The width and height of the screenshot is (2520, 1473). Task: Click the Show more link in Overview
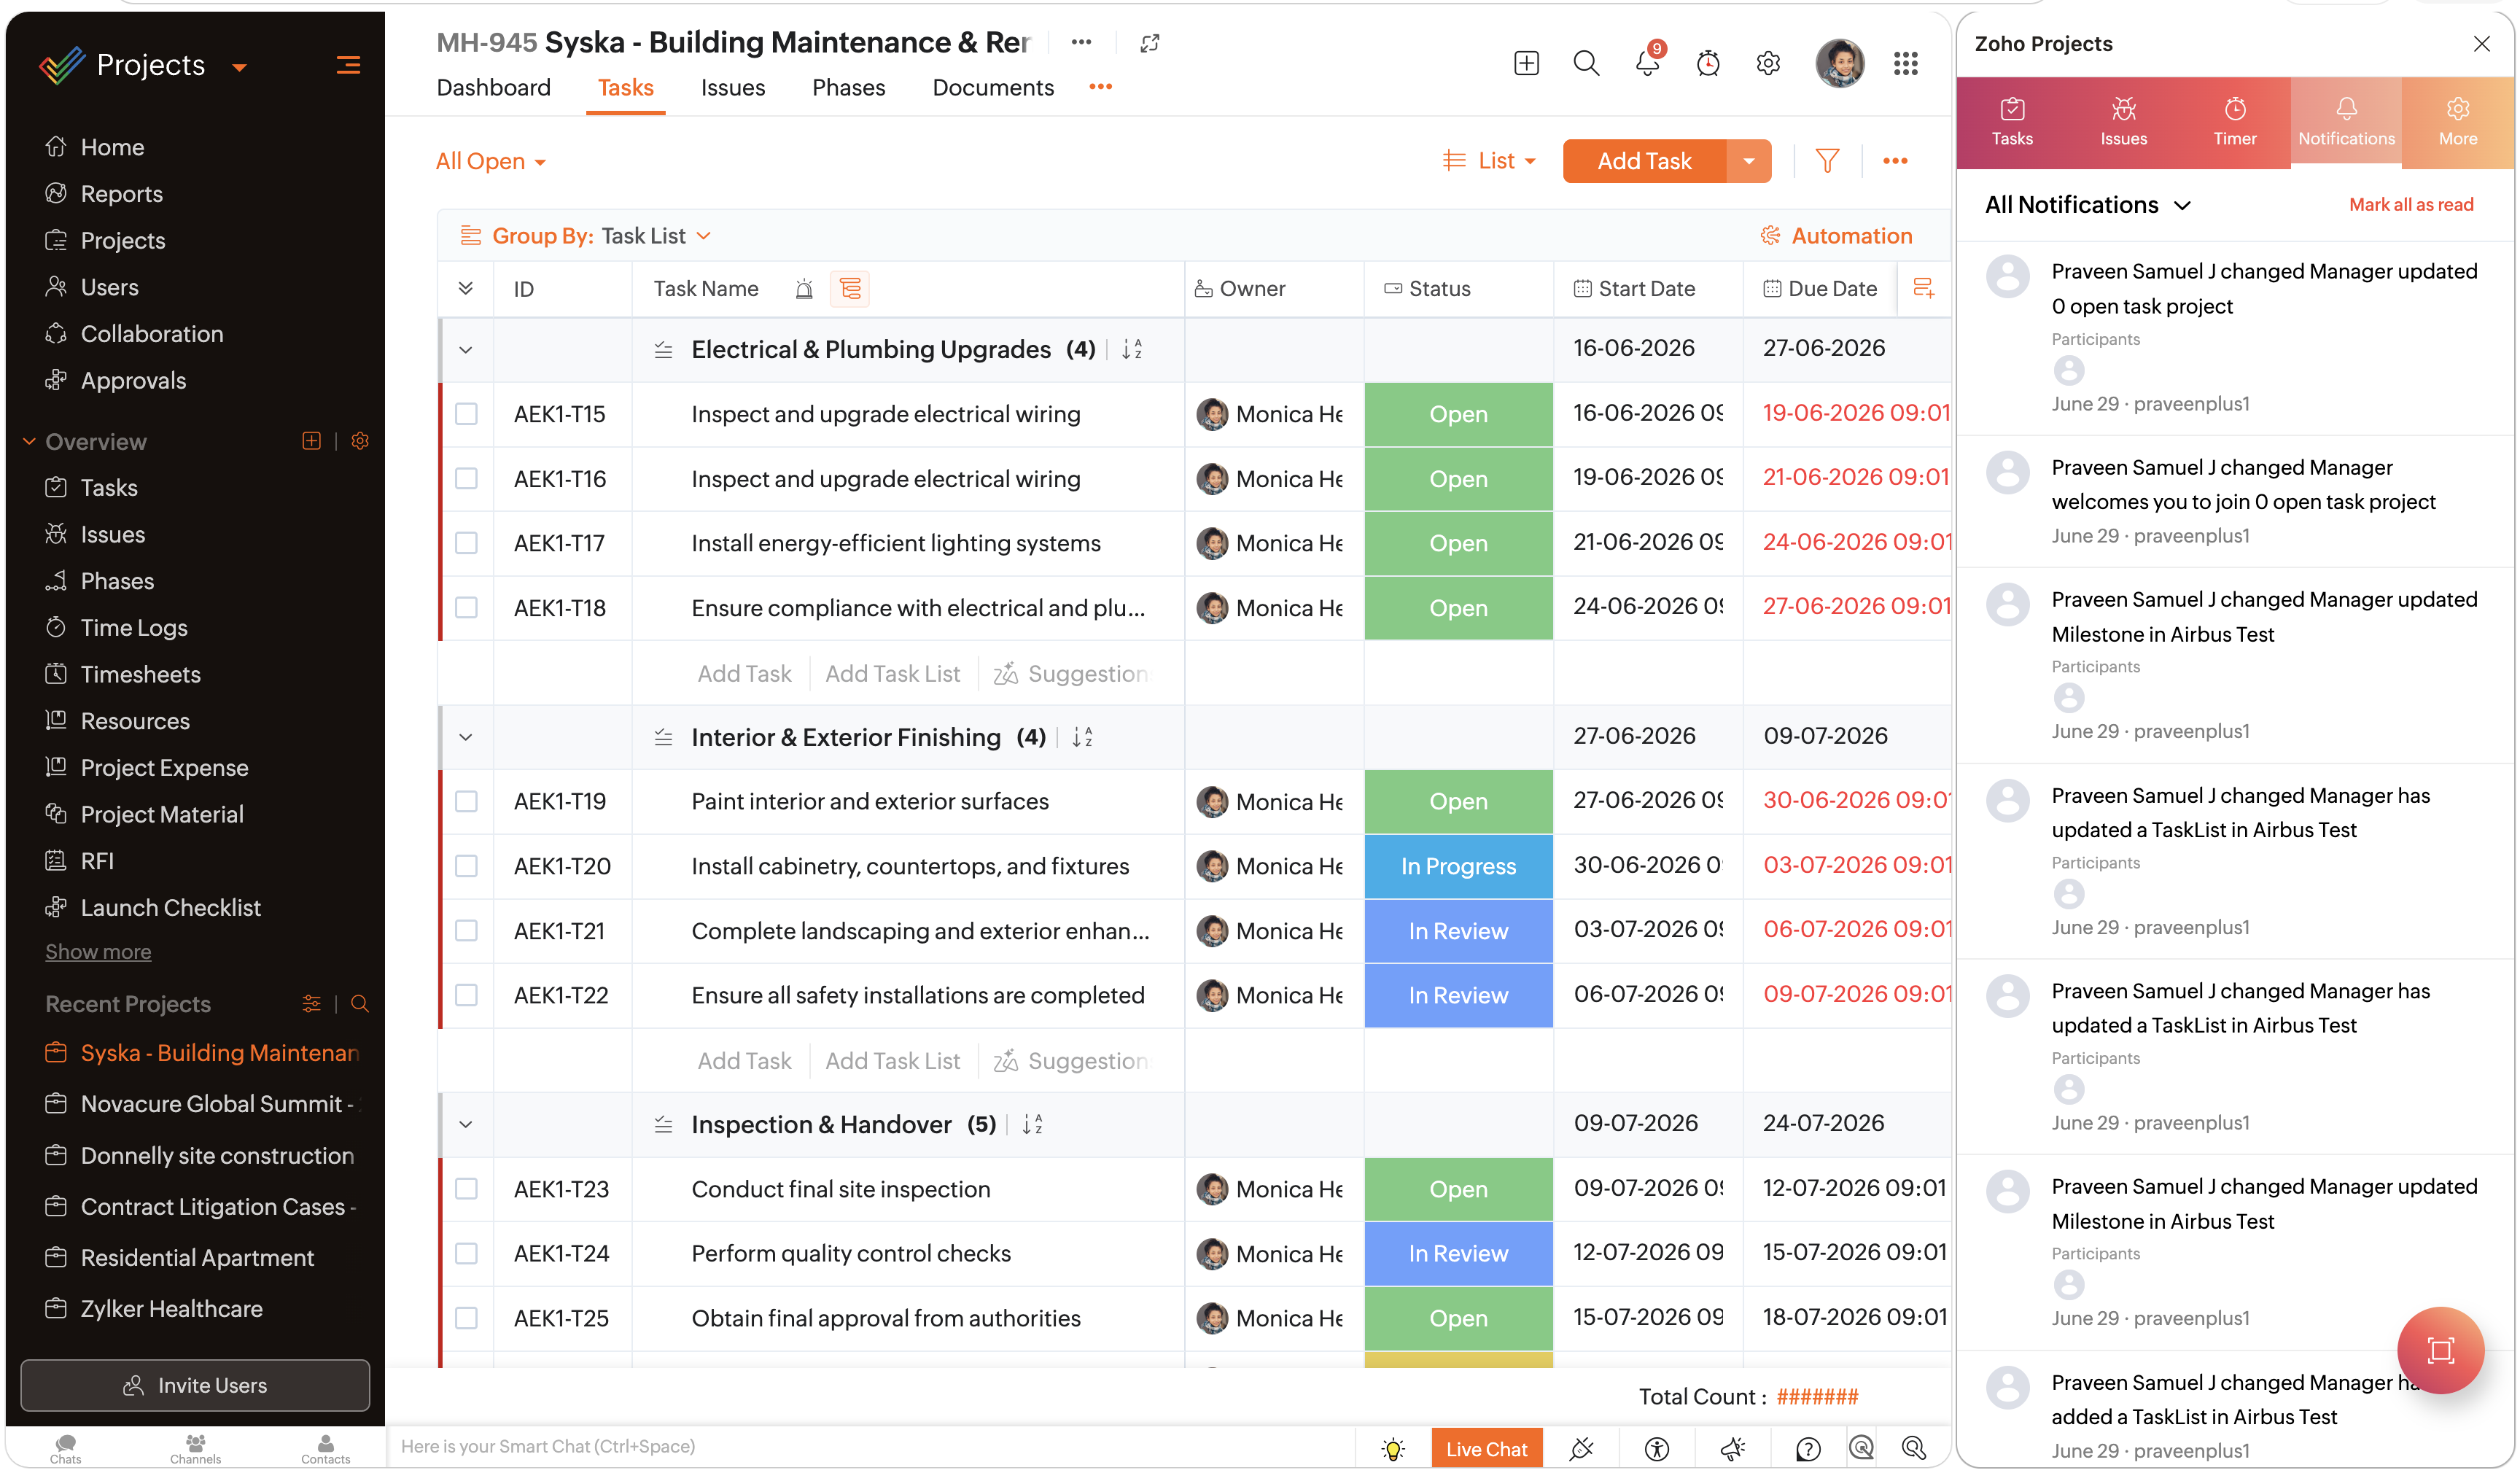98,952
